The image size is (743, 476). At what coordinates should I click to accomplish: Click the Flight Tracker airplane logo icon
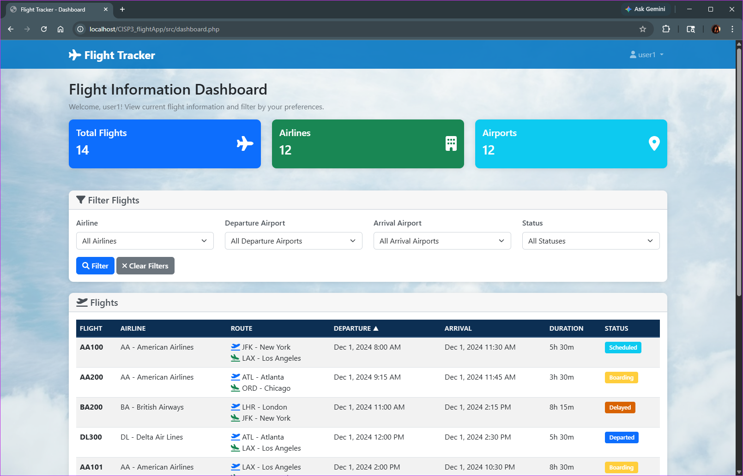[x=74, y=55]
